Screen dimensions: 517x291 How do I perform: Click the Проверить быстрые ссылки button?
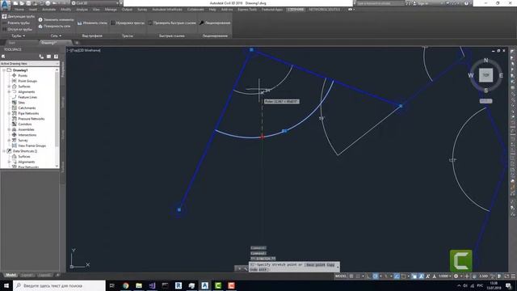pos(172,23)
